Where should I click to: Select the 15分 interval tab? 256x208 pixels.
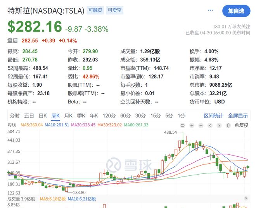tap(156, 116)
